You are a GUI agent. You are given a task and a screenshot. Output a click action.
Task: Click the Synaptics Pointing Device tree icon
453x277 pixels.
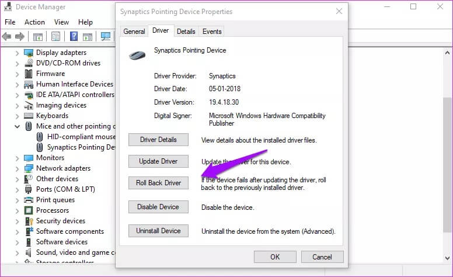[x=40, y=147]
